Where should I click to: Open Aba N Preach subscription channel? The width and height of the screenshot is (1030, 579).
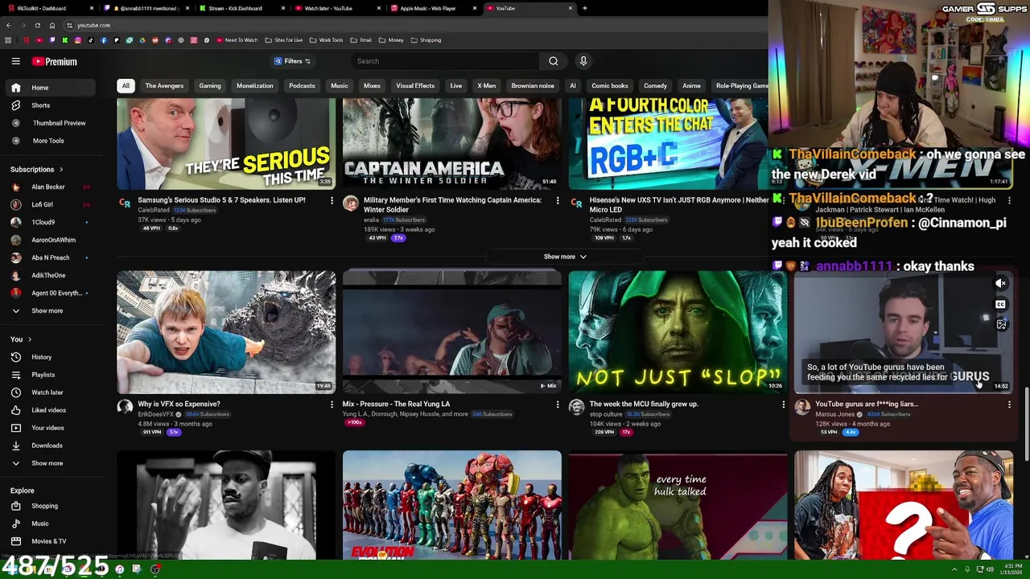click(x=50, y=258)
